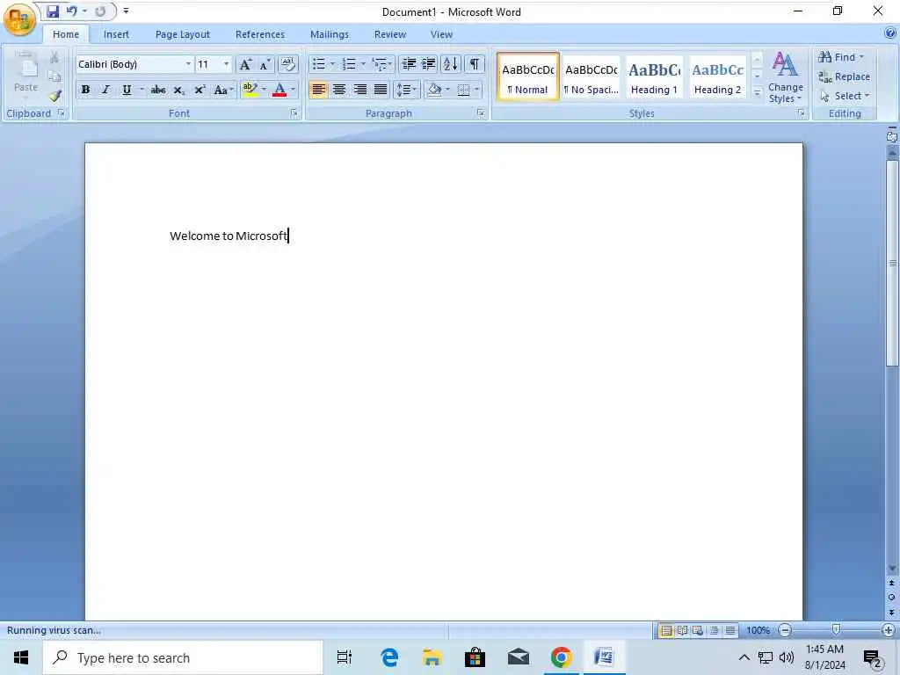Apply the Heading 1 style

click(654, 77)
